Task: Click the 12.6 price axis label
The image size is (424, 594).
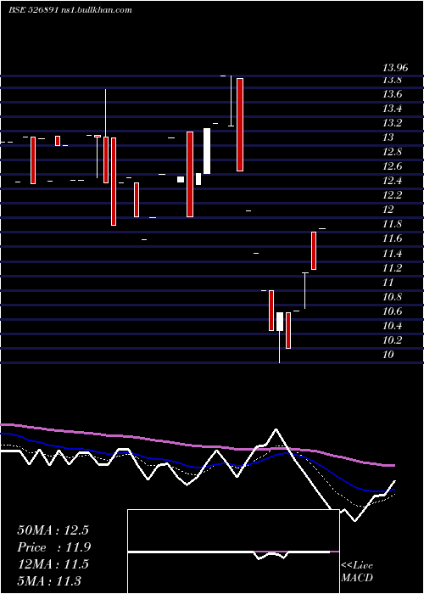Action: (x=392, y=166)
